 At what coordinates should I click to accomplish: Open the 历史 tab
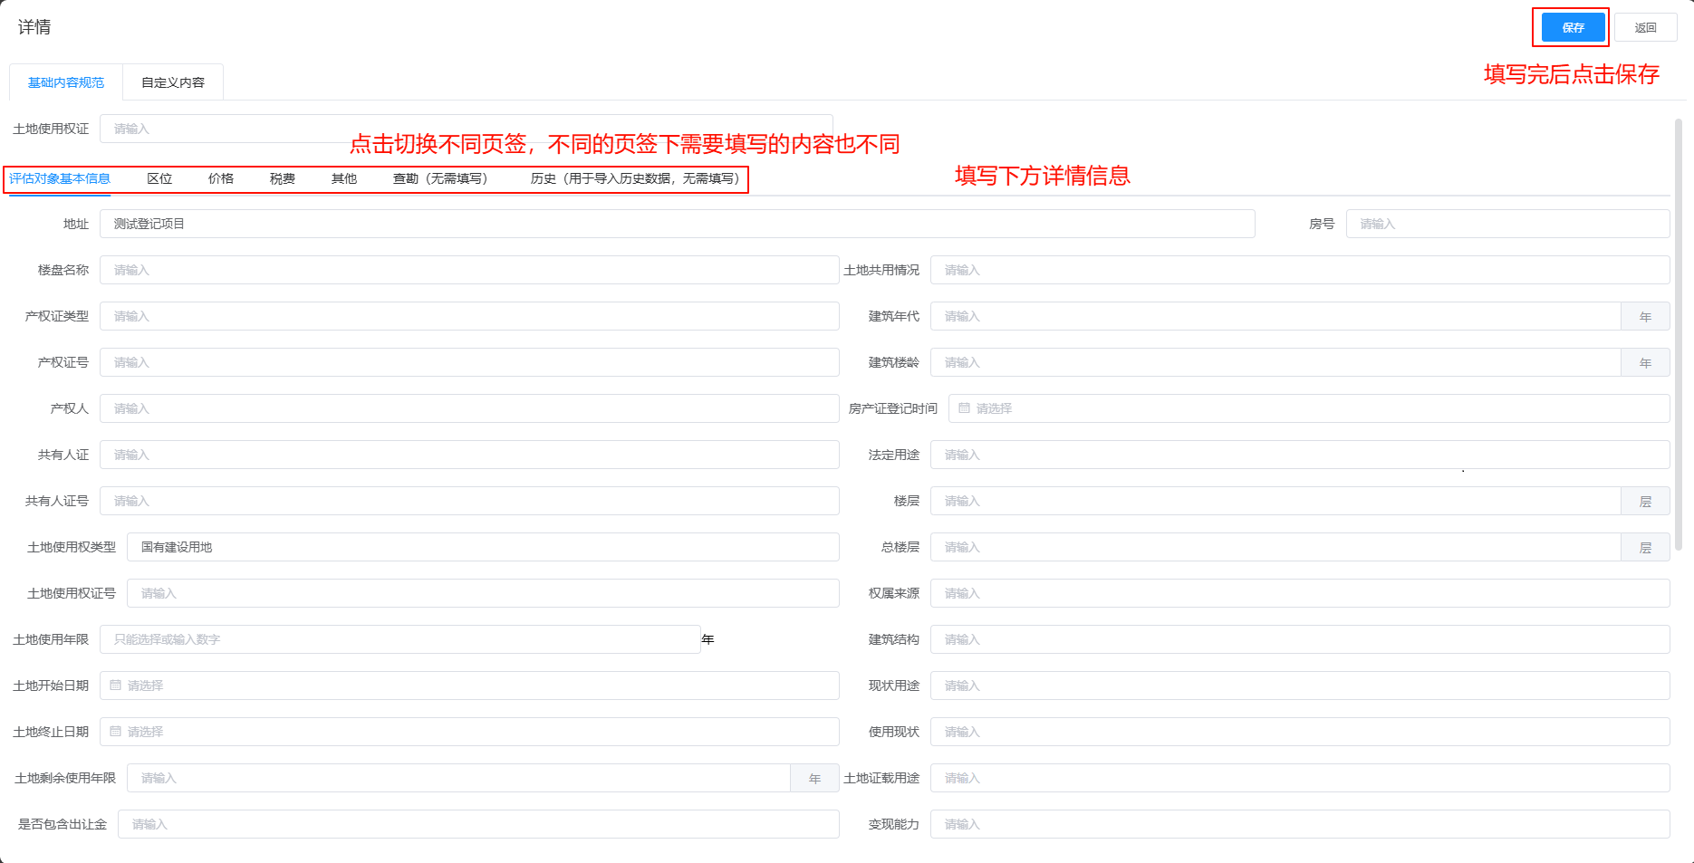pyautogui.click(x=632, y=178)
